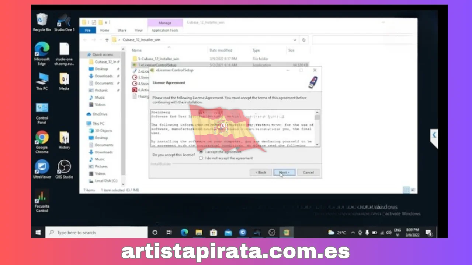Click the 21°C weather widget
This screenshot has width=472, height=265.
coord(337,233)
